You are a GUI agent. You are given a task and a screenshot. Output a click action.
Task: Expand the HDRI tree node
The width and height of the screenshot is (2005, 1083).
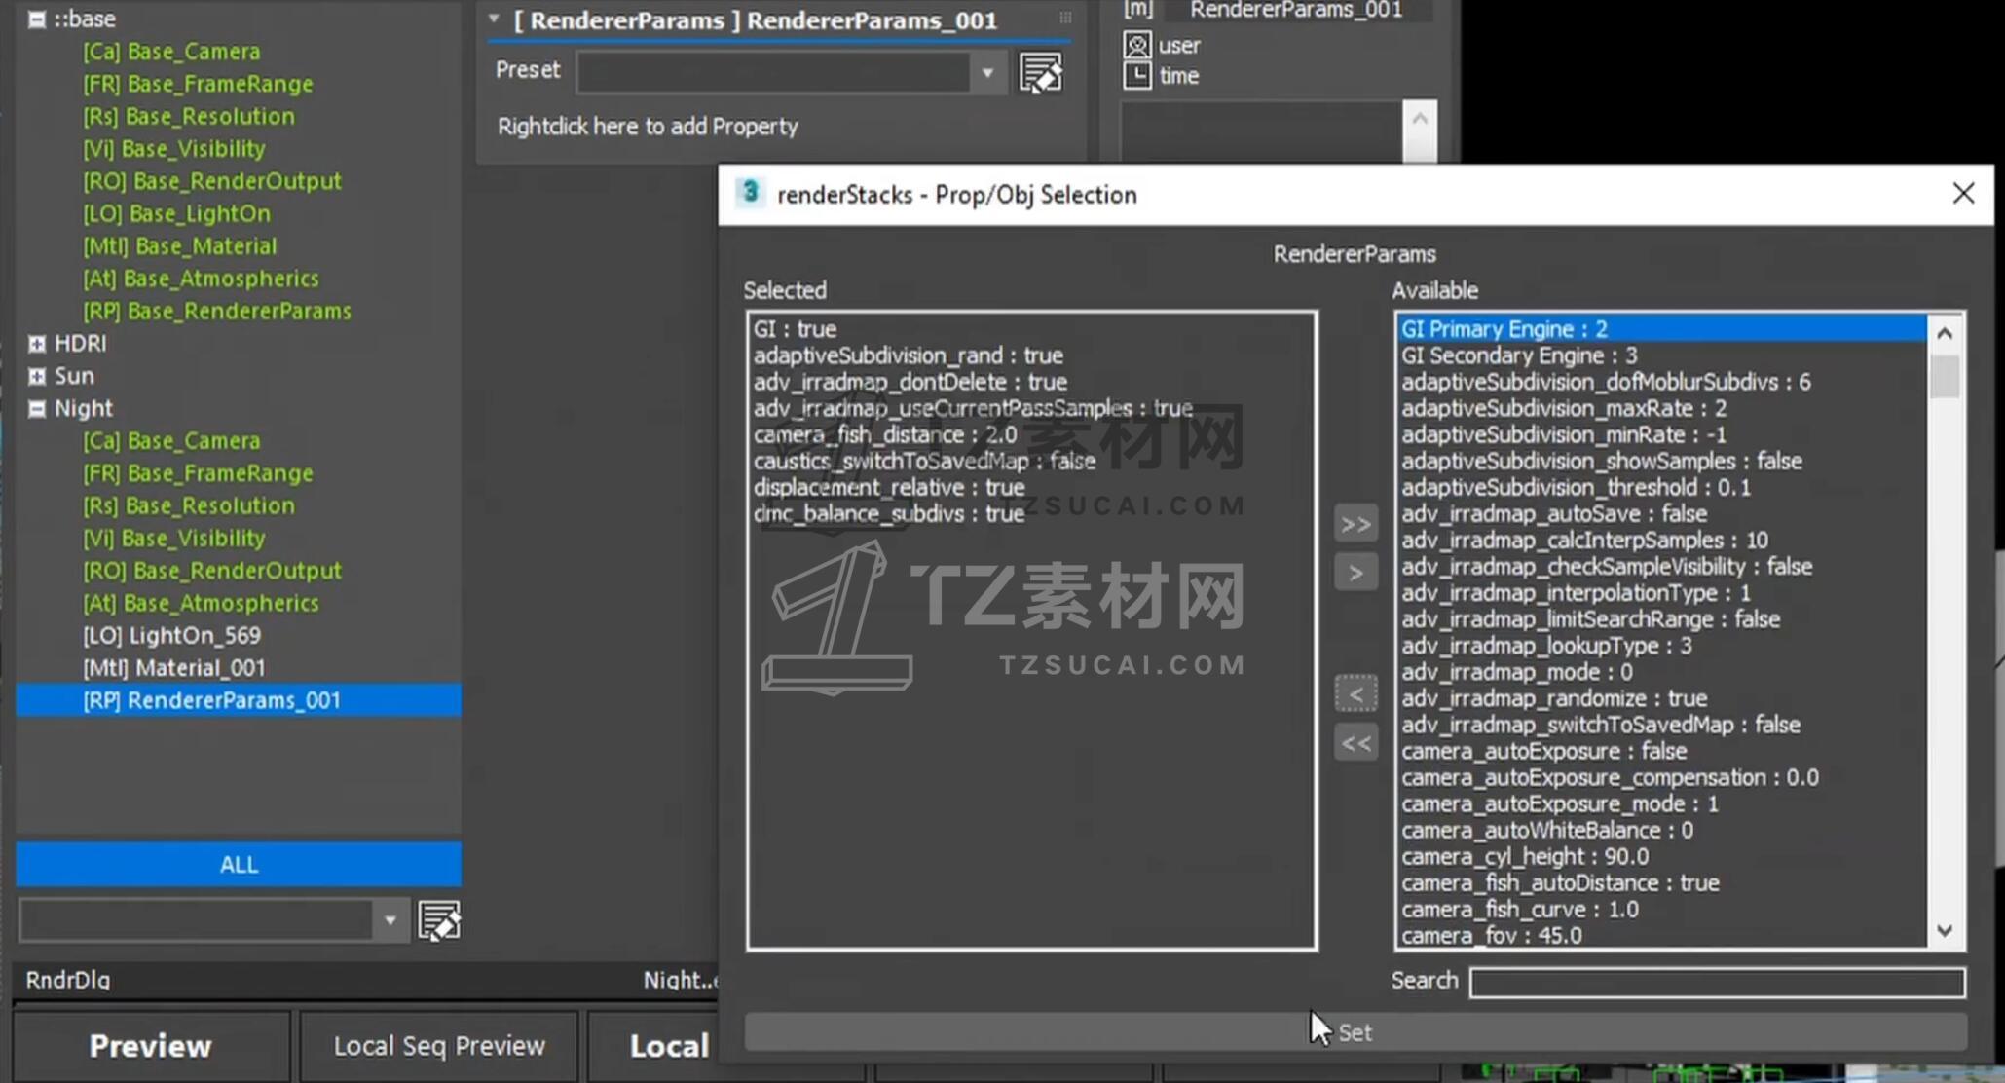pos(37,343)
